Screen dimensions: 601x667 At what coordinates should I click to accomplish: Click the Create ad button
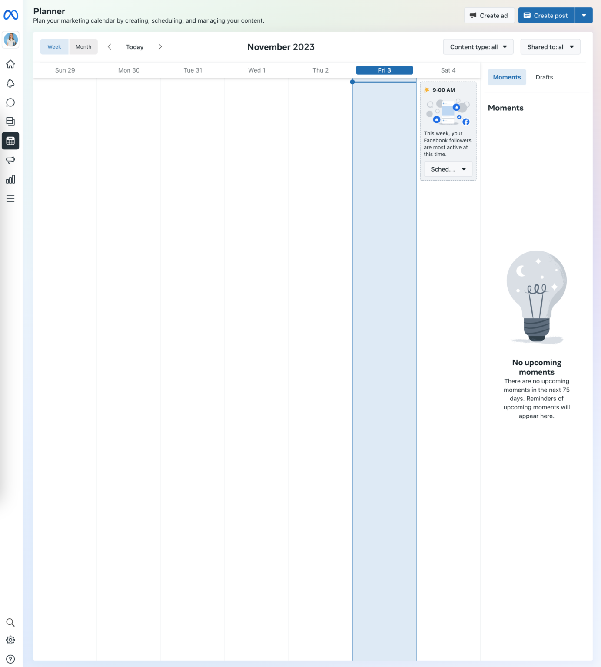pos(489,15)
